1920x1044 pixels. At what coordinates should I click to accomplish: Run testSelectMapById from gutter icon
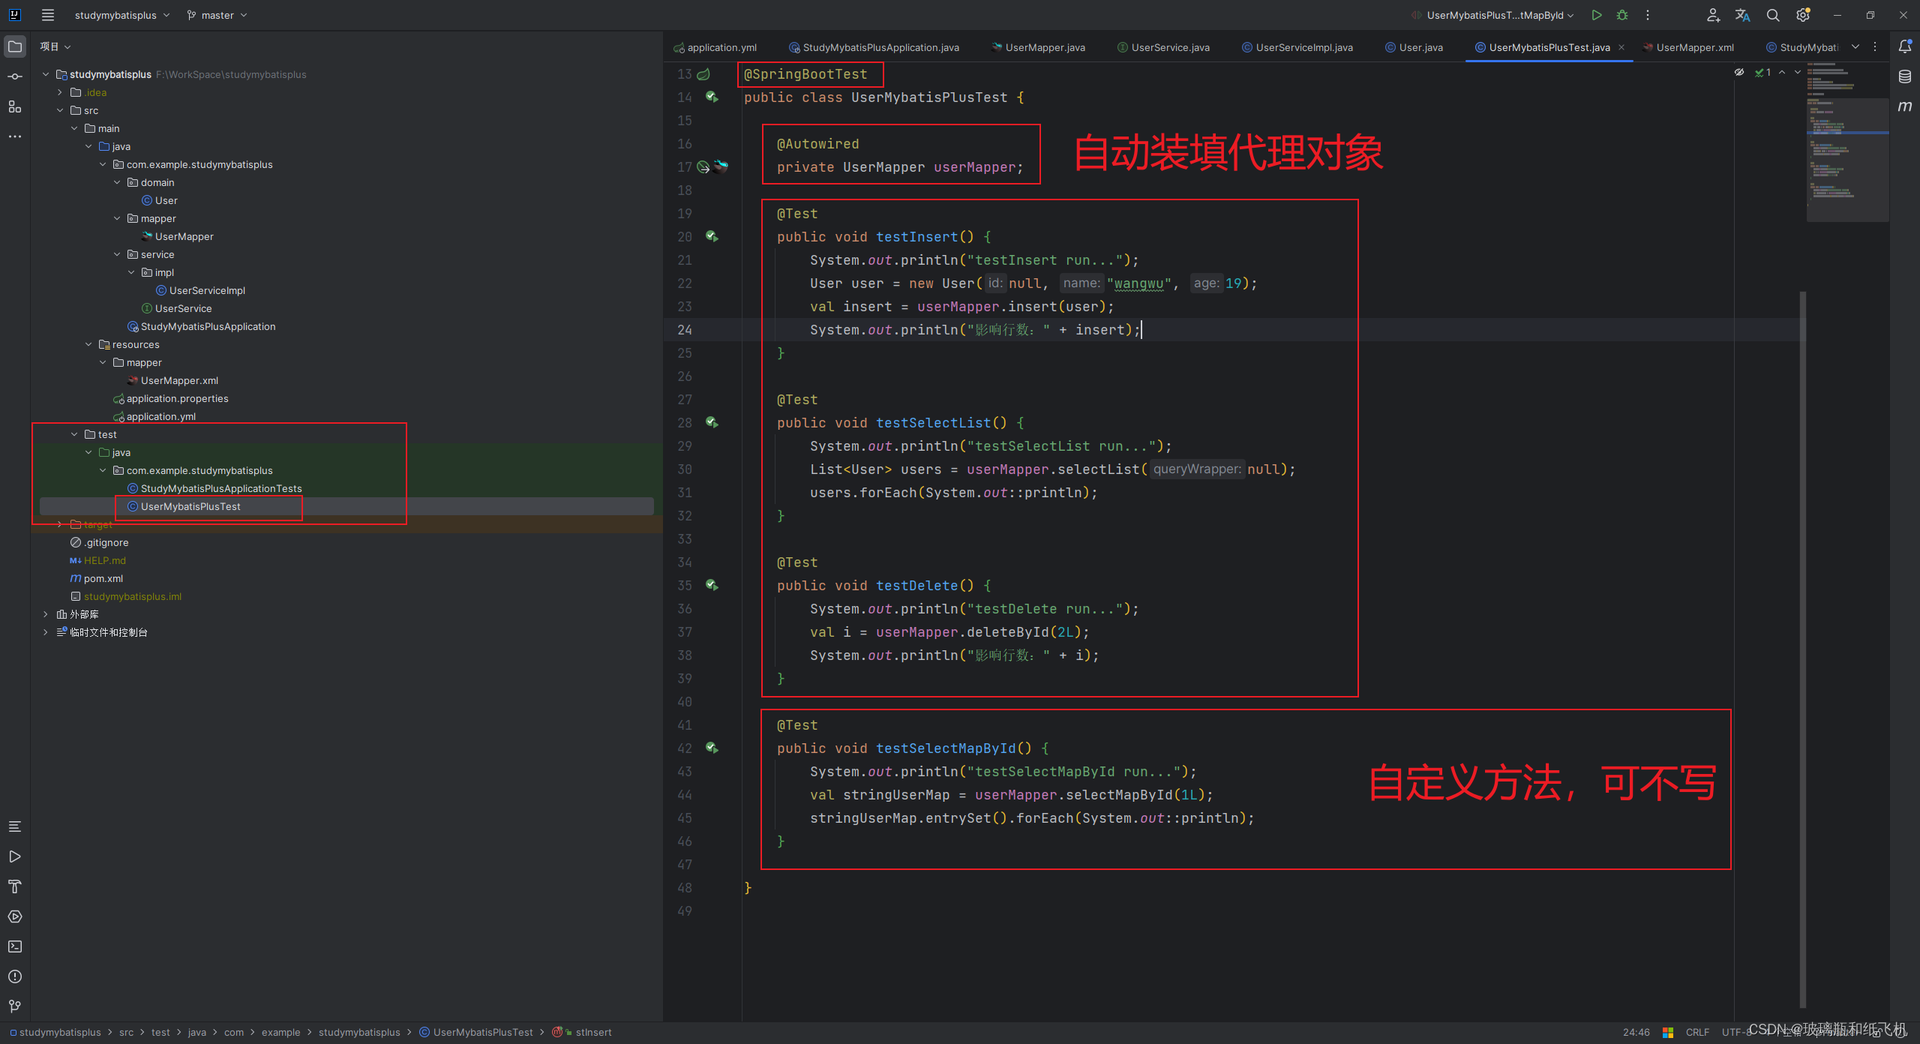pos(712,748)
